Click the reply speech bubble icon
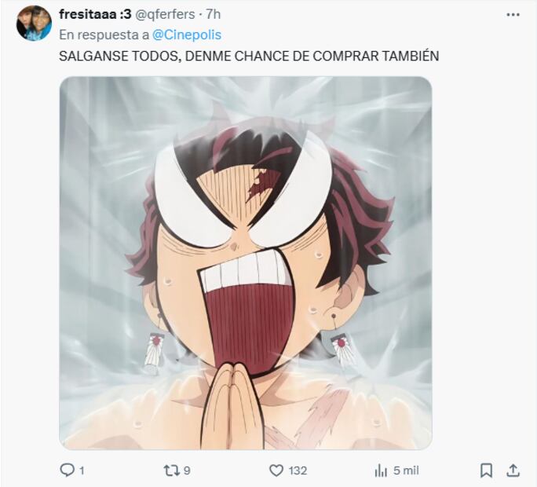 click(x=68, y=470)
